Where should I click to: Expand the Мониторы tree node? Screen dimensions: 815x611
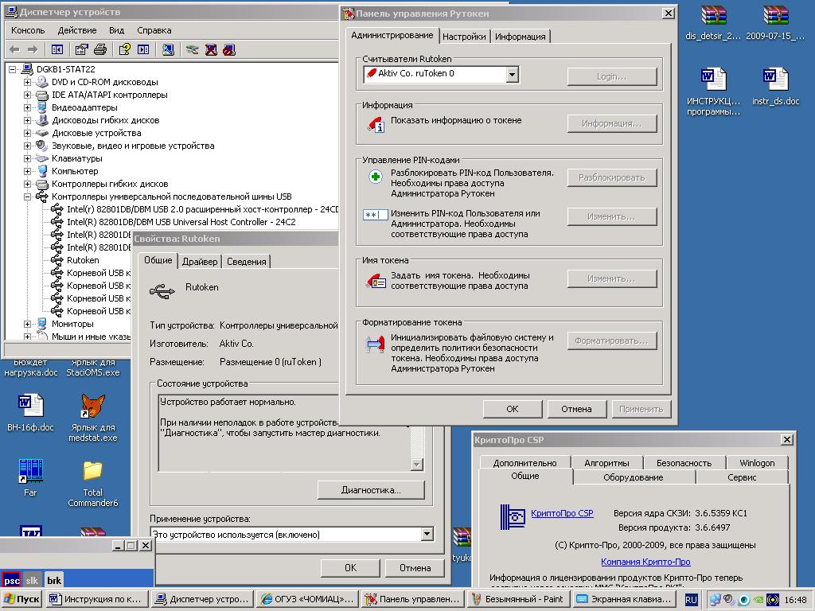(x=27, y=324)
